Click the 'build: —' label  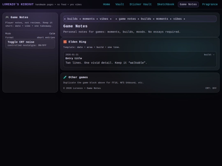coord(209,55)
